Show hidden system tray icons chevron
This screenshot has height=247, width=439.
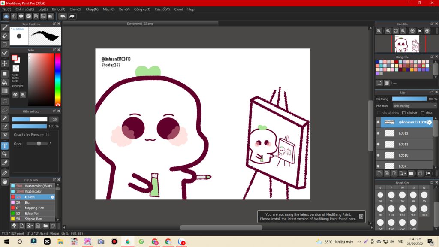pos(359,241)
